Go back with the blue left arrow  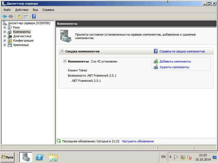[x=5, y=16]
